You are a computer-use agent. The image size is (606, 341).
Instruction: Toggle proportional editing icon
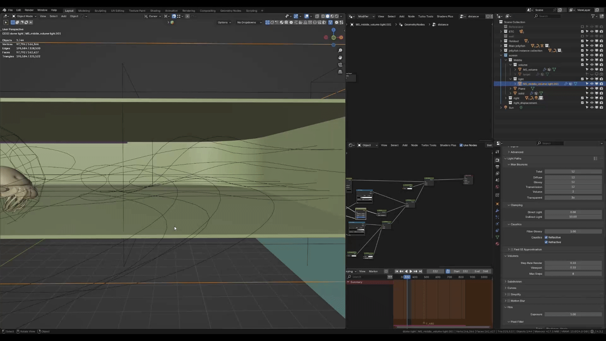tap(187, 16)
